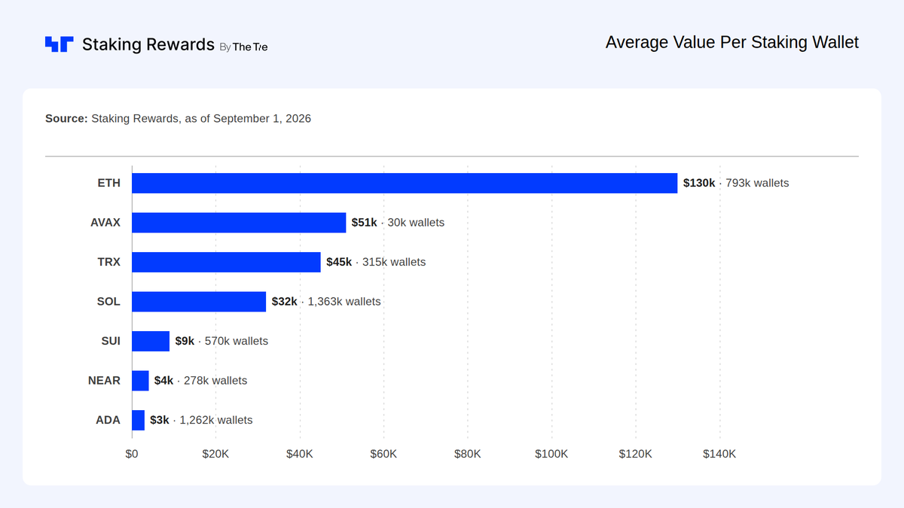Viewport: 904px width, 508px height.
Task: Click the ADA bar in the chart
Action: point(138,420)
